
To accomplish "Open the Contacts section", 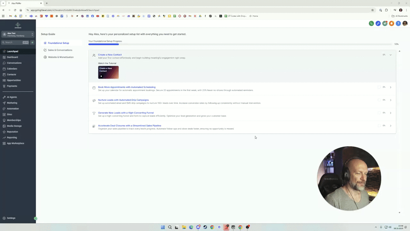I will [12, 74].
